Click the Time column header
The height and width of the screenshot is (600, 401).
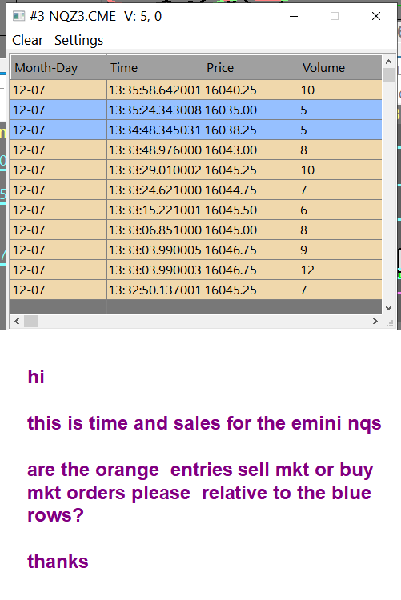coord(154,68)
